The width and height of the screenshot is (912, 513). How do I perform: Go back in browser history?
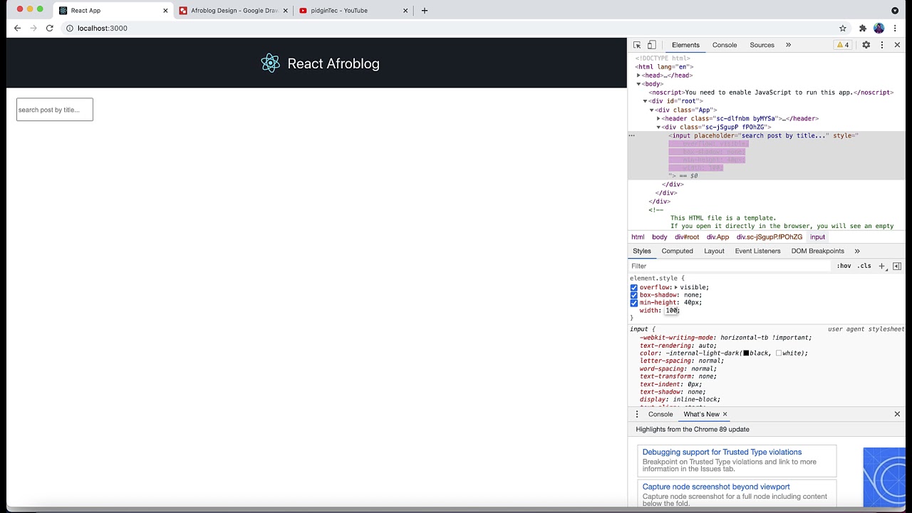pos(17,28)
